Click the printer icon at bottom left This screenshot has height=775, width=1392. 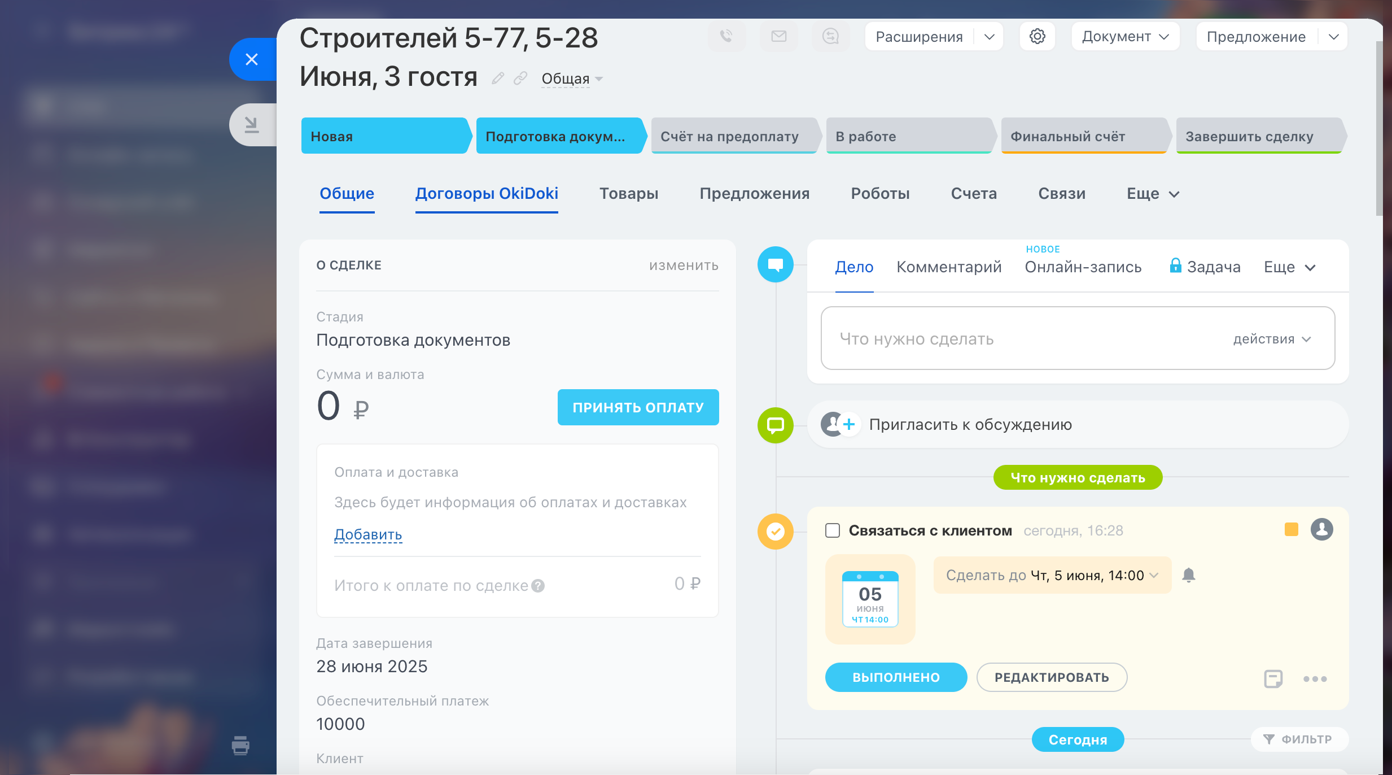[240, 745]
